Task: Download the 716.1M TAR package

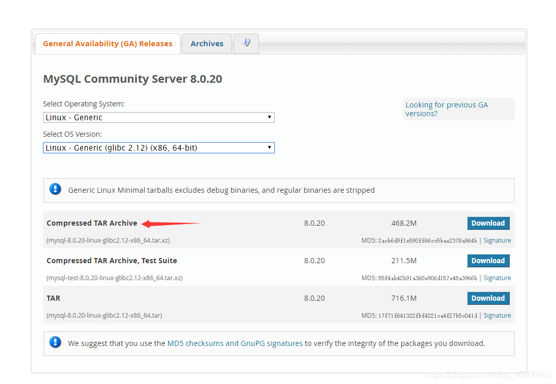Action: 488,298
